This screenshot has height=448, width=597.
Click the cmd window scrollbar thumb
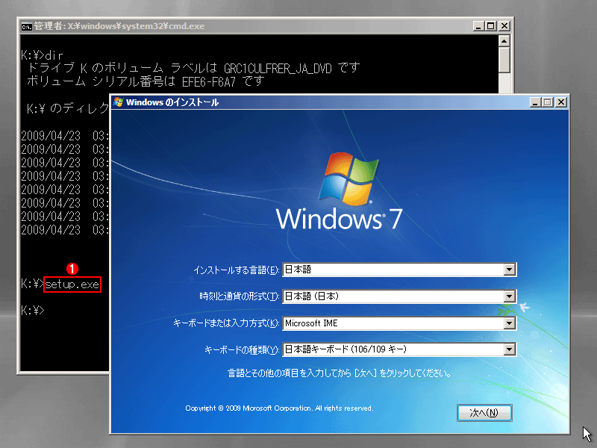504,60
